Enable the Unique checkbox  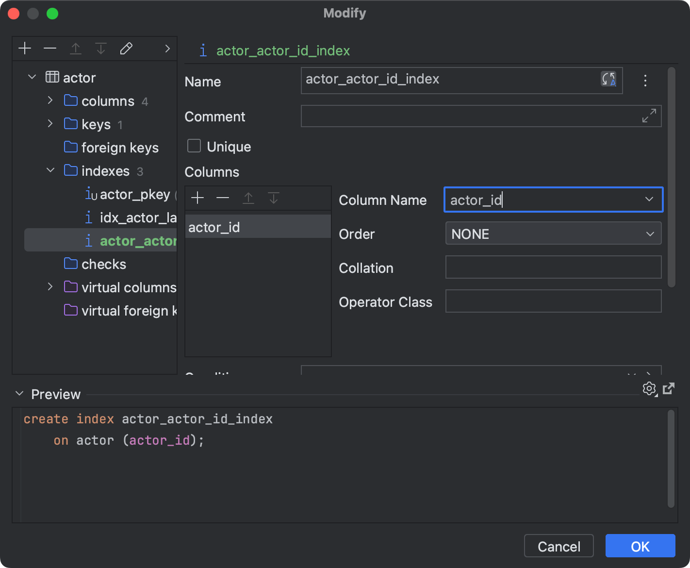click(x=194, y=146)
